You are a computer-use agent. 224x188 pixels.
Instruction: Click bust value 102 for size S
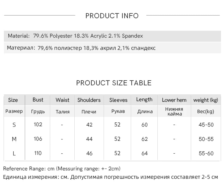pyautogui.click(x=38, y=124)
